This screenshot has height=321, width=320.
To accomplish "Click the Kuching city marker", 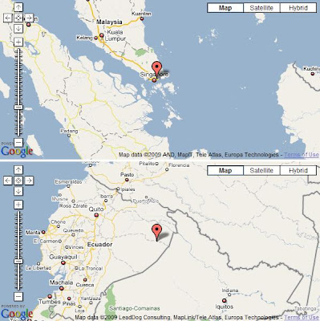I will pyautogui.click(x=312, y=74).
